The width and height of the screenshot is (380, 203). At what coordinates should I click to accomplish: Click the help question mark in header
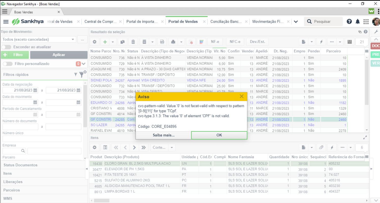coord(349,22)
